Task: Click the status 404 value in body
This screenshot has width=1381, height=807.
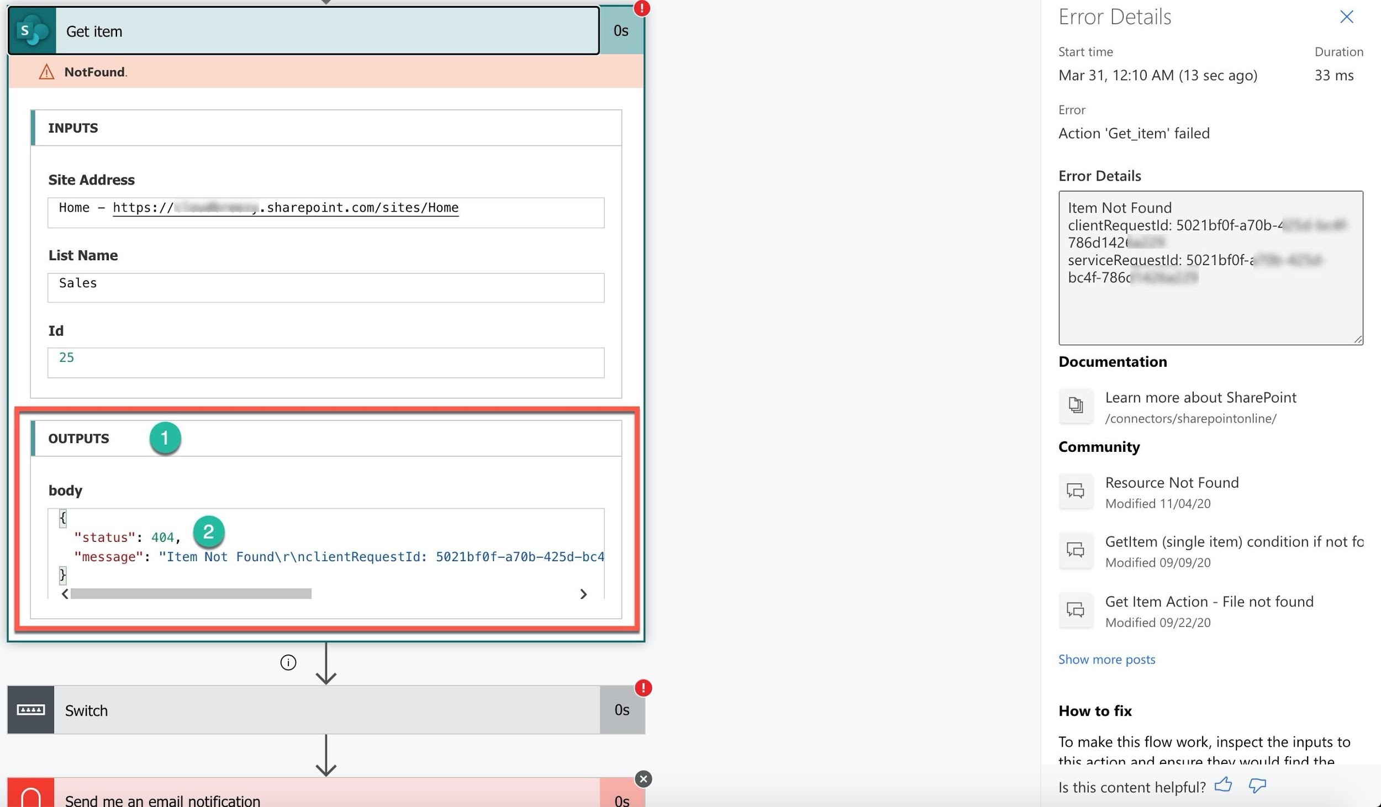Action: coord(162,537)
